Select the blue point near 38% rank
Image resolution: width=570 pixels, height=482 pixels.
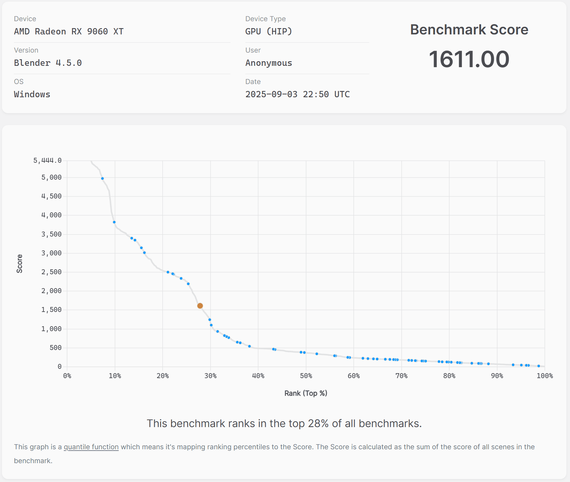click(x=249, y=346)
